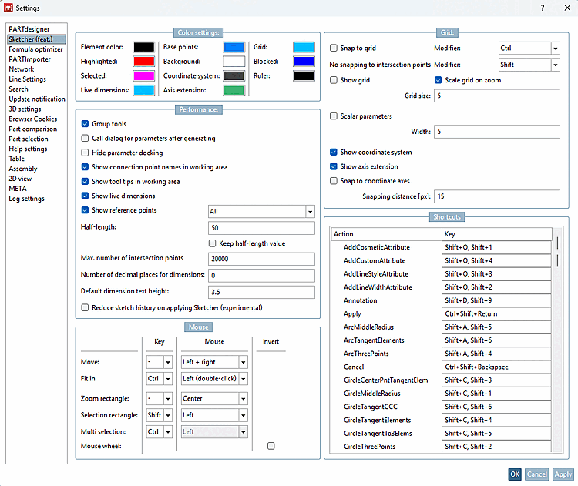Click the Settings app icon in title bar

point(8,8)
